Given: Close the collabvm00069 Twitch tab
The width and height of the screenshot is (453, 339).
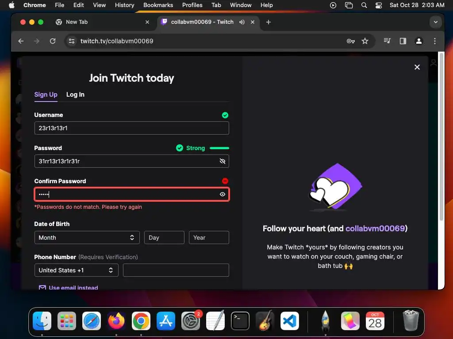Looking at the screenshot, I should 253,22.
